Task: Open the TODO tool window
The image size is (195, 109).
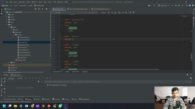Action: (x=37, y=99)
